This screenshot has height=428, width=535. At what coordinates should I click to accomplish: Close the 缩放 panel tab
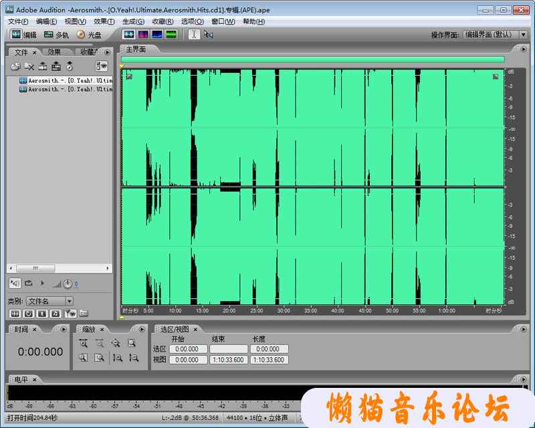pyautogui.click(x=102, y=330)
